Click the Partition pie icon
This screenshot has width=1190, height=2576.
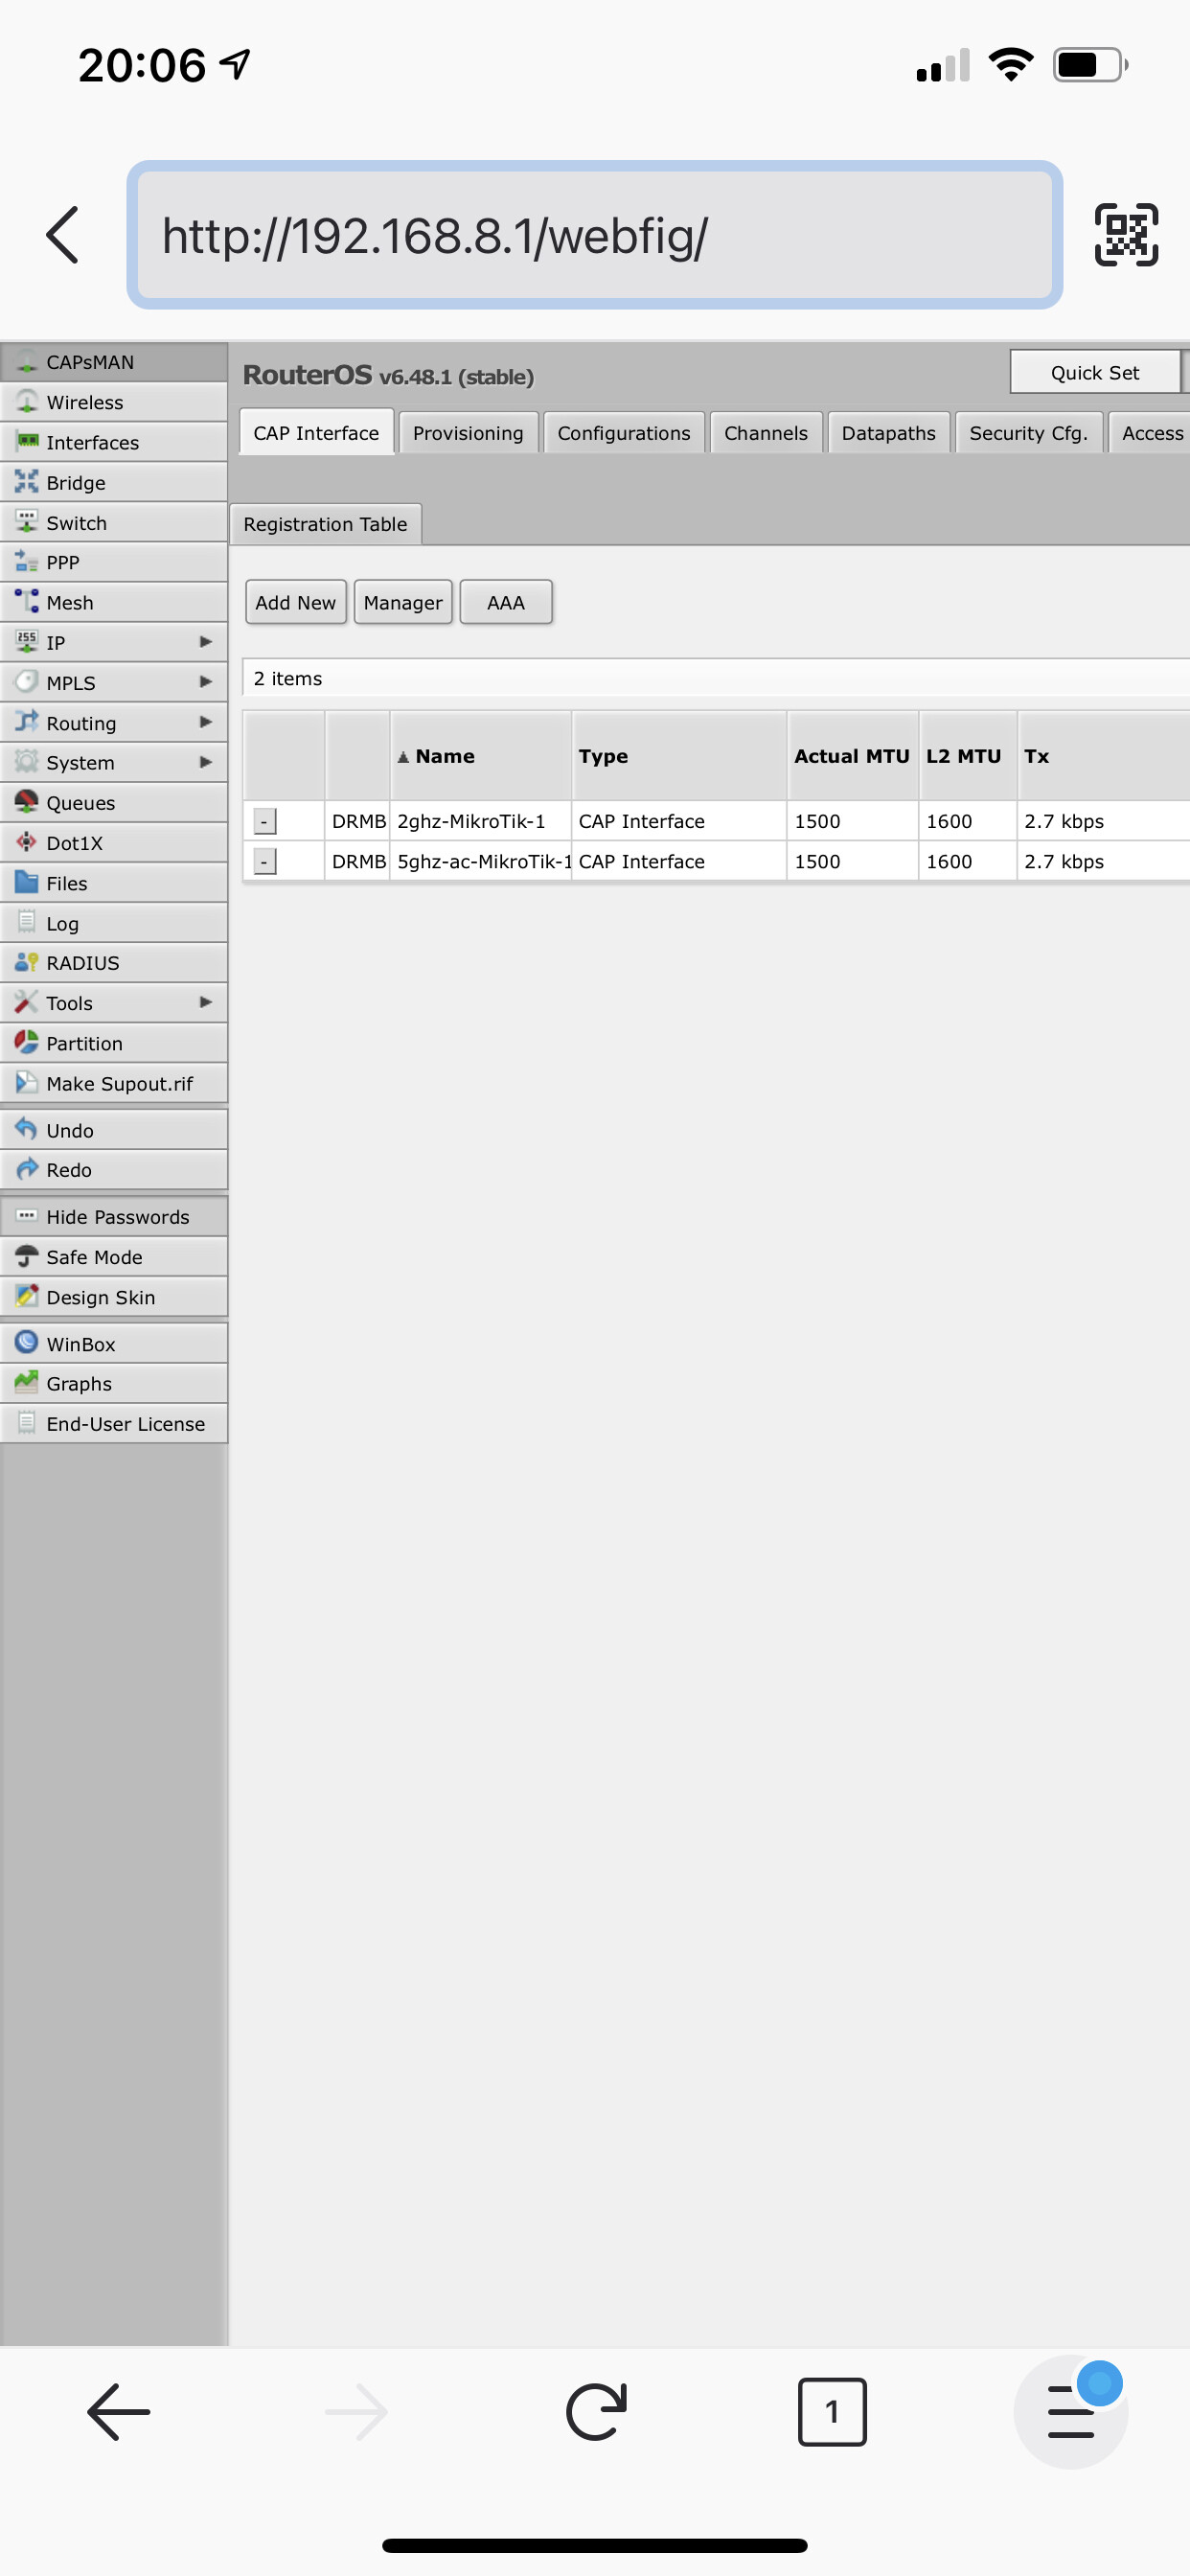point(27,1043)
